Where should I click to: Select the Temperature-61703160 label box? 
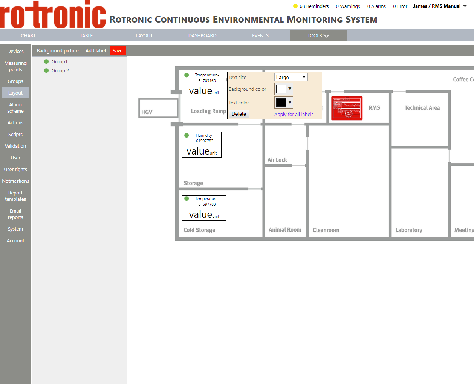tap(204, 84)
